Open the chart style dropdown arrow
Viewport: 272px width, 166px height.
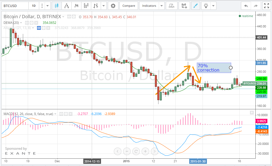click(103, 5)
